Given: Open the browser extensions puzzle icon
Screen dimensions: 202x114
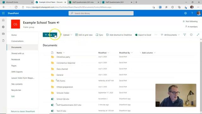Looking at the screenshot, I should tap(173, 7).
